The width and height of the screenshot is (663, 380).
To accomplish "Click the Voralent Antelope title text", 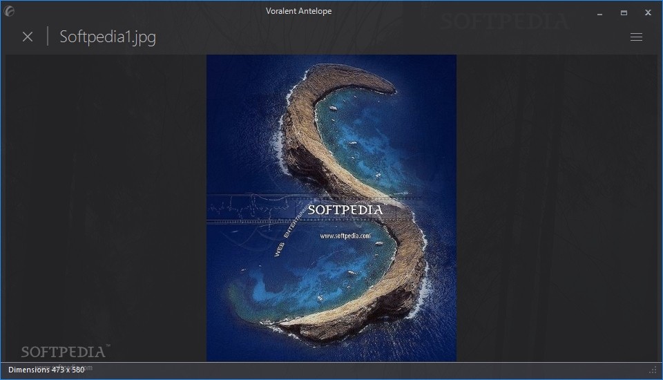I will click(298, 11).
